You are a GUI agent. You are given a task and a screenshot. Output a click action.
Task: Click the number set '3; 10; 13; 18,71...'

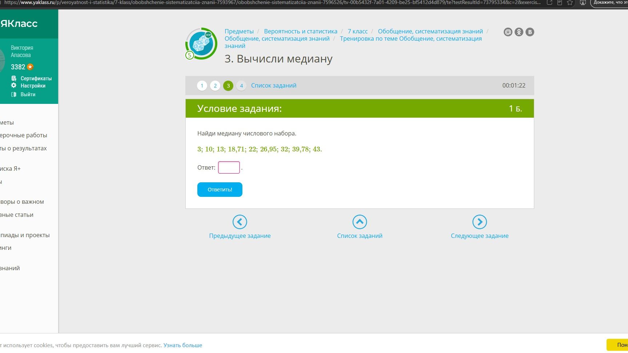259,149
